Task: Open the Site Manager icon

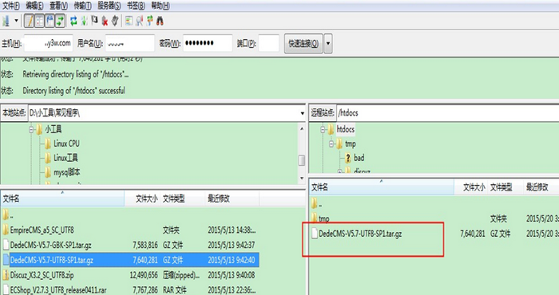Action: click(6, 21)
